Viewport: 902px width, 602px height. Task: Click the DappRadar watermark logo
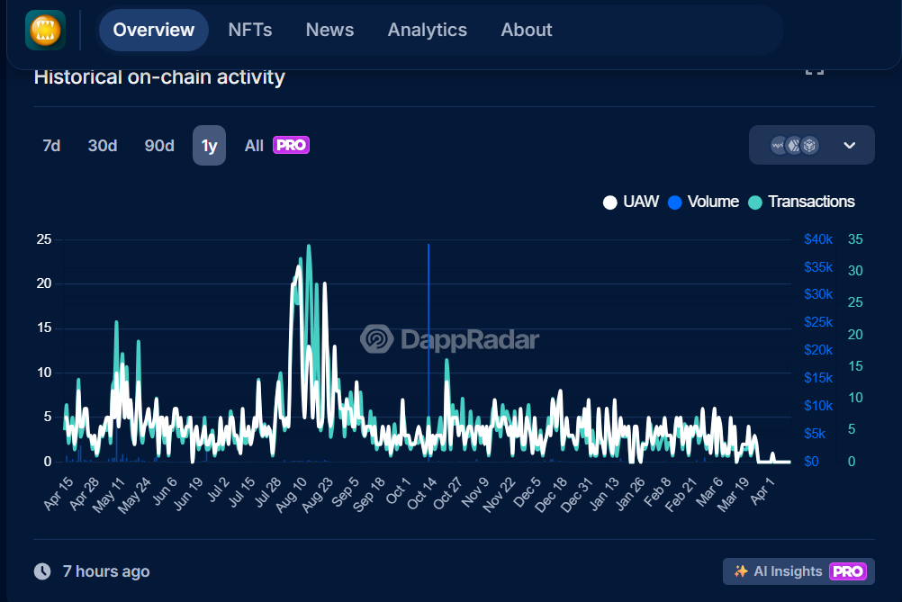[377, 339]
